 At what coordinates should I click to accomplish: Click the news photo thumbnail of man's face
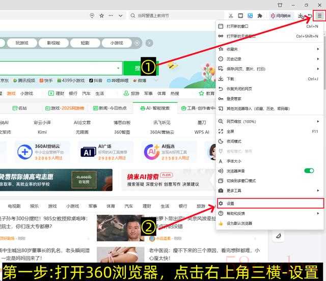click(x=121, y=228)
